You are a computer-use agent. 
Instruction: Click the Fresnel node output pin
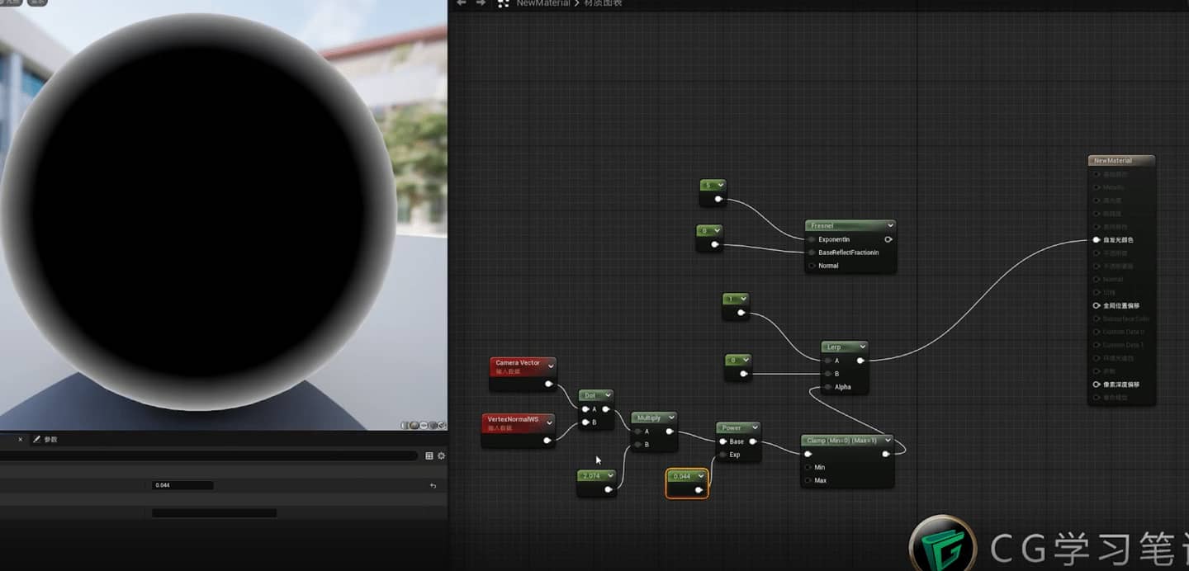click(x=888, y=239)
